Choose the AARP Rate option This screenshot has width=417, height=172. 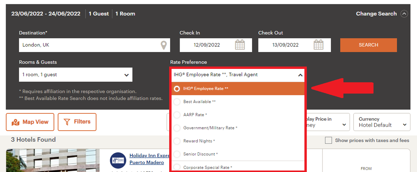click(177, 115)
